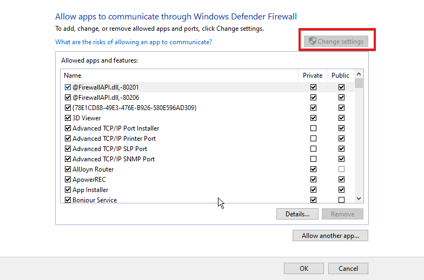Open the risks of allowing an app link
Viewport: 424px width, 280px height.
tap(134, 42)
